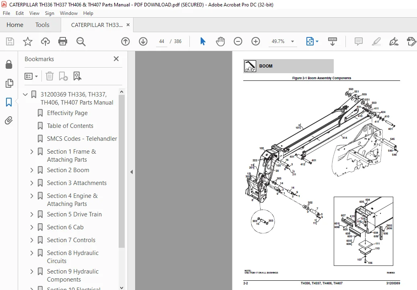This screenshot has height=290, width=417.
Task: Expand Section 8 Hydraulic Circuits bookmark
Action: [x=32, y=253]
